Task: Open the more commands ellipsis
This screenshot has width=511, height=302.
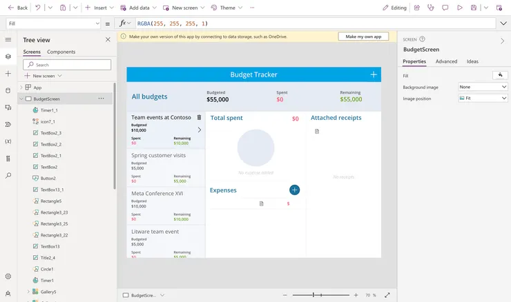Action: coord(252,8)
